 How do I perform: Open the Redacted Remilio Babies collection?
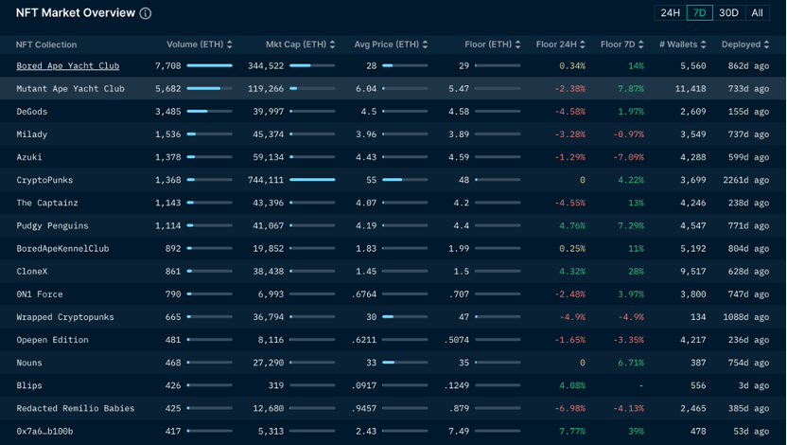pos(75,408)
